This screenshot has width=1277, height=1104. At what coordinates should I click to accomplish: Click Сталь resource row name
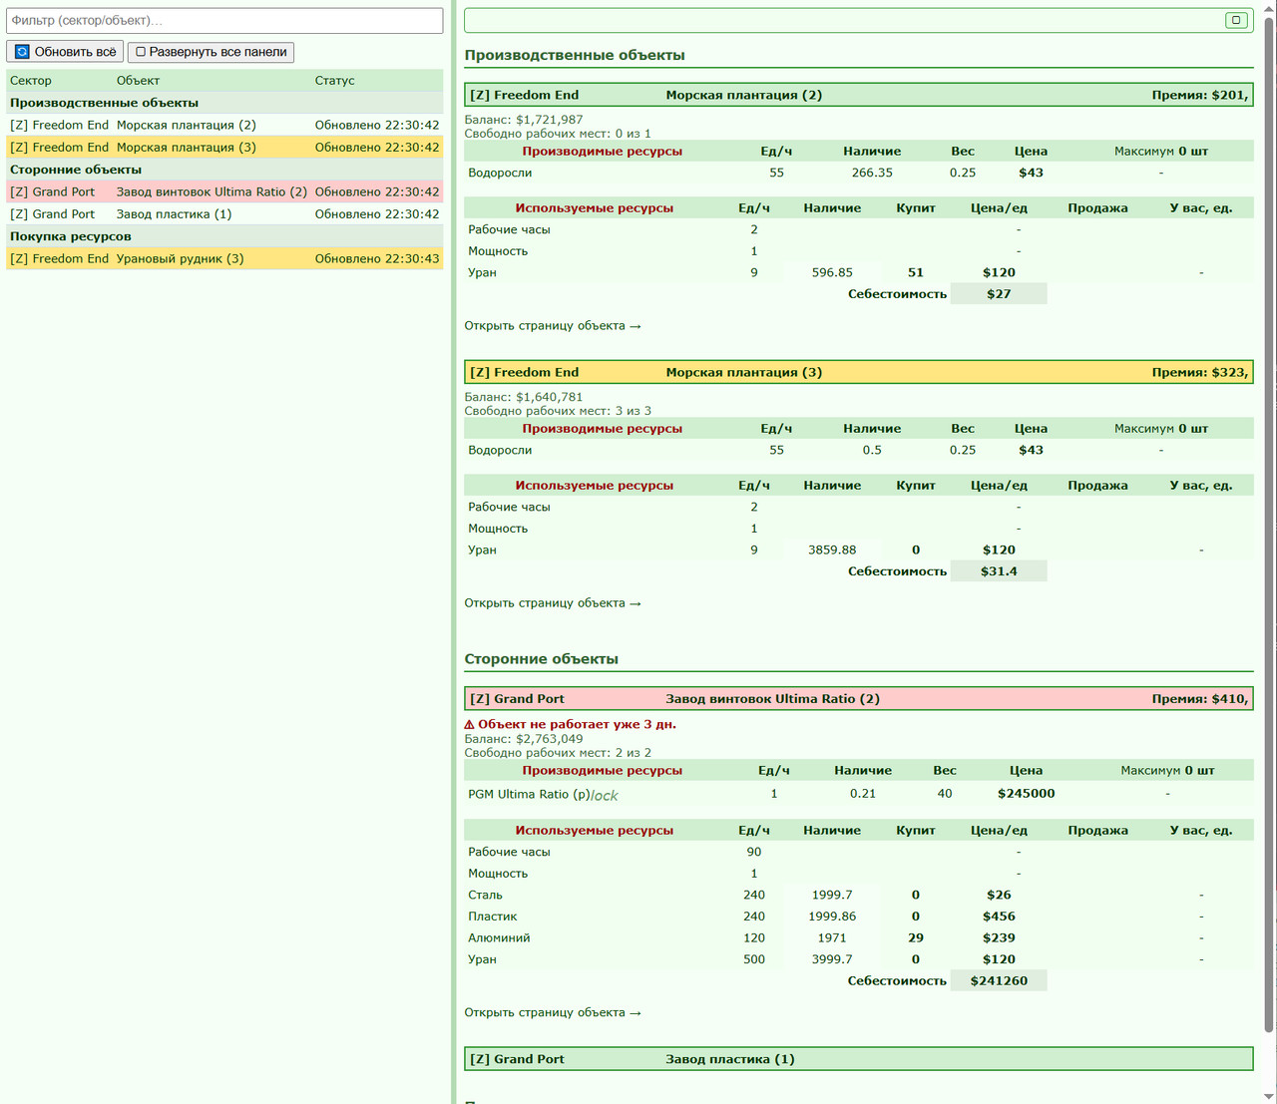coord(486,896)
